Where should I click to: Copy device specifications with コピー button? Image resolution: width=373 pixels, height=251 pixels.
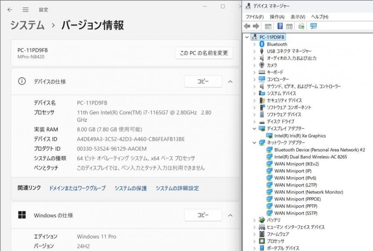click(203, 81)
